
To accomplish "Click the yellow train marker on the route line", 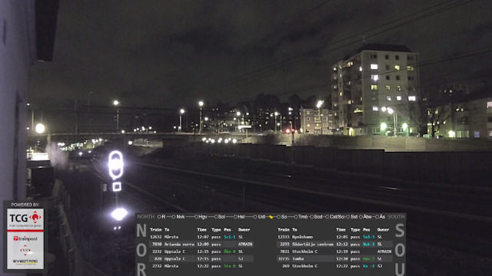I will click(271, 217).
